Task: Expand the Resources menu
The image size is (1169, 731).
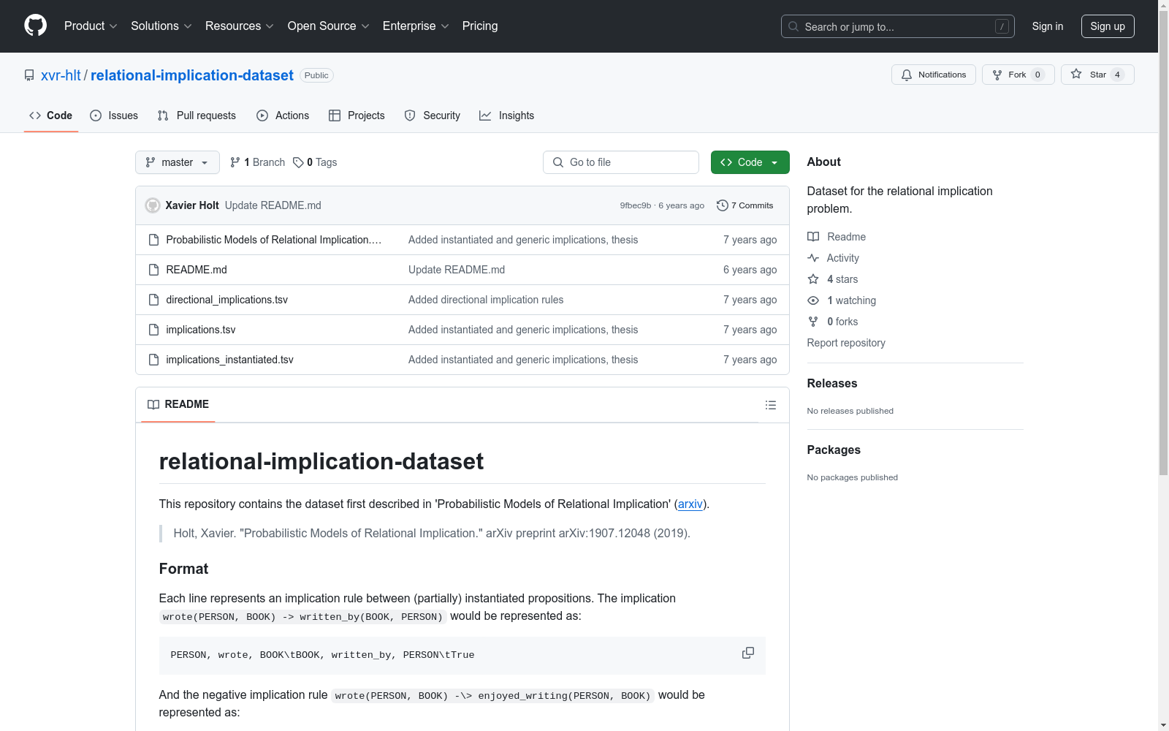Action: (x=240, y=26)
